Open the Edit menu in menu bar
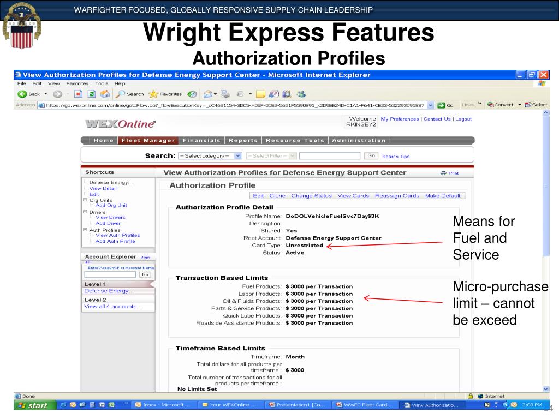 (x=37, y=83)
